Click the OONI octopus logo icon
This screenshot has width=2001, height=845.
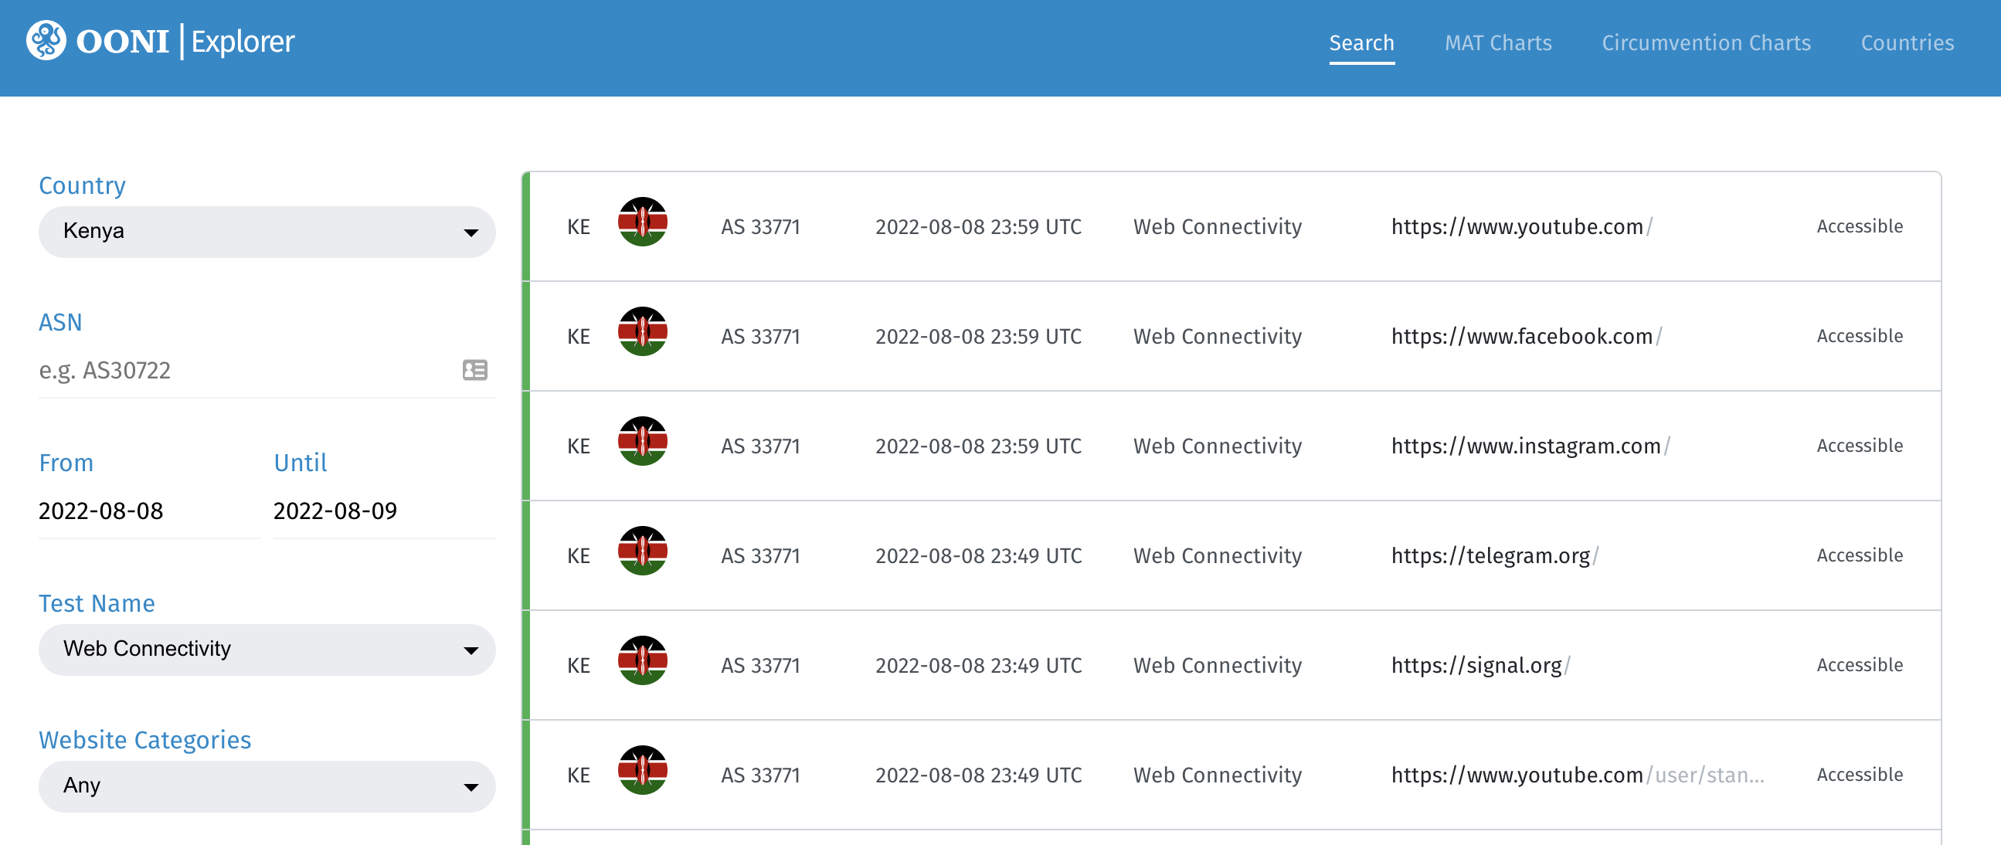[x=46, y=41]
